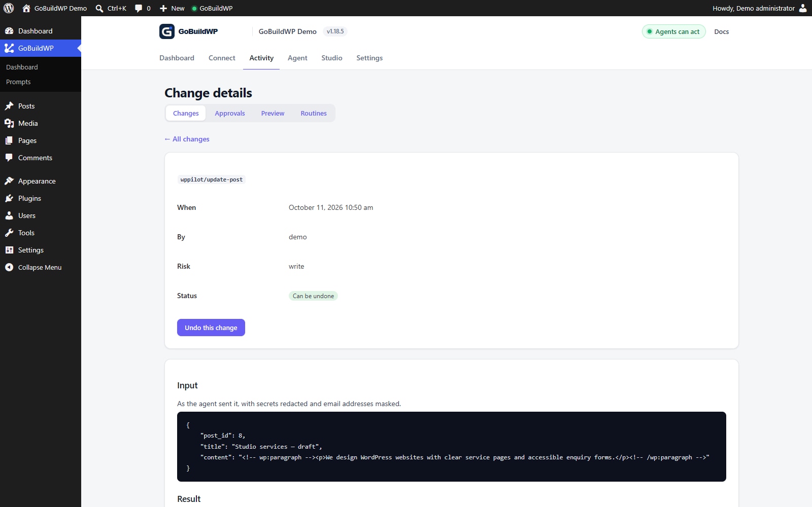Click the wppilot/update-post code label
This screenshot has width=812, height=507.
point(212,179)
